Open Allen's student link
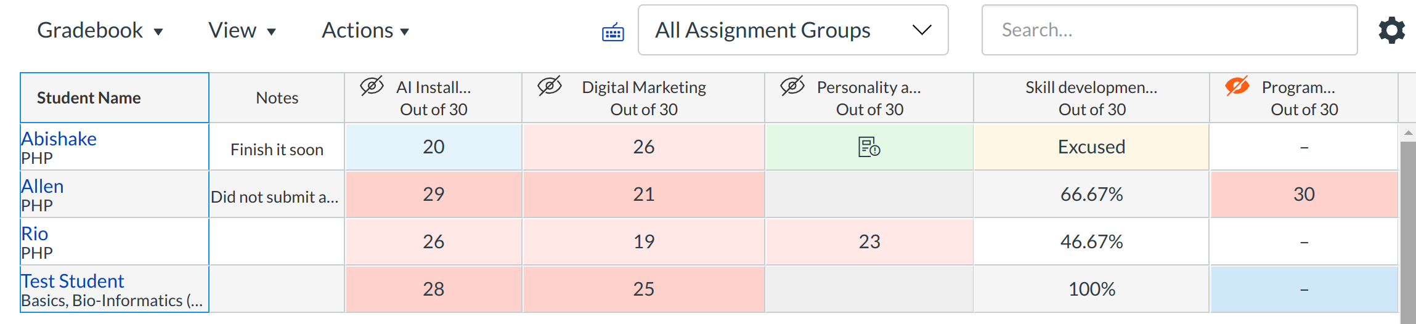 42,186
